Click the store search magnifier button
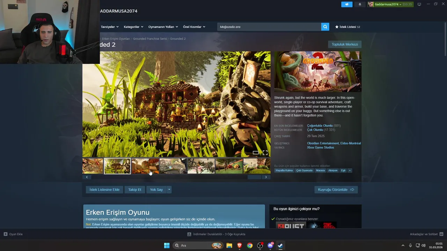Image resolution: width=447 pixels, height=251 pixels. (325, 27)
